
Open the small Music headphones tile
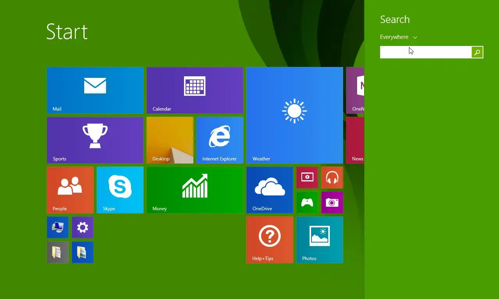[x=332, y=178]
